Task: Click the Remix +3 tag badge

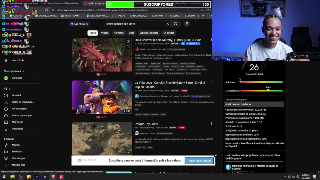Action: pos(193,44)
